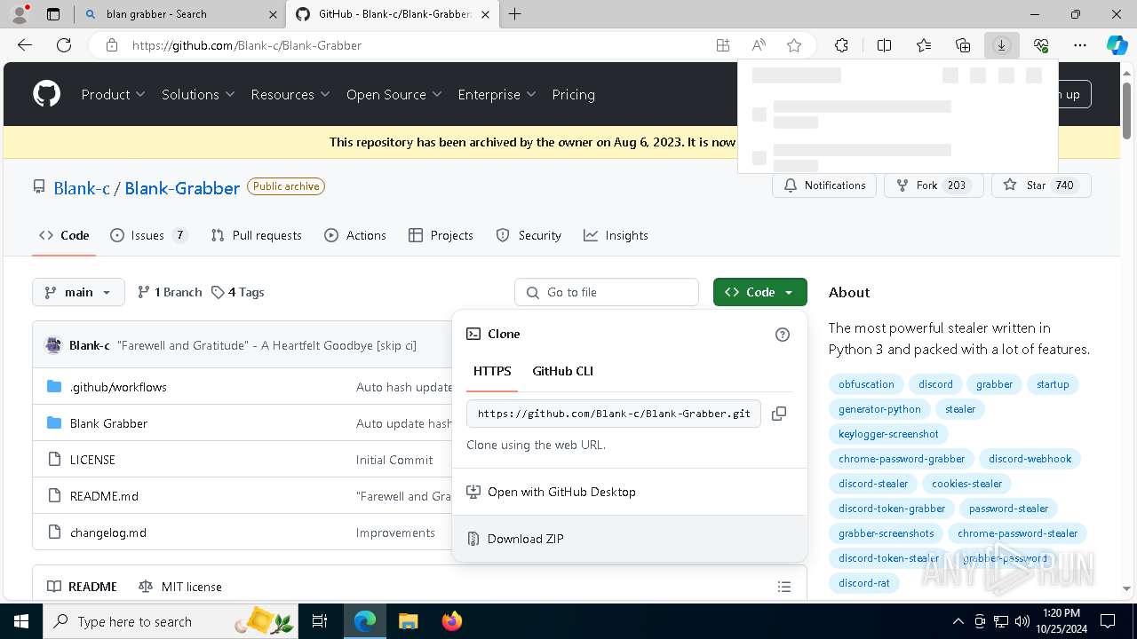Select the README tab below files
1137x639 pixels.
coord(83,587)
